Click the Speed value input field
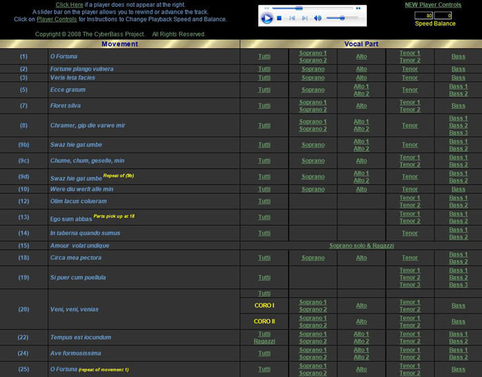482x377 pixels. point(424,15)
